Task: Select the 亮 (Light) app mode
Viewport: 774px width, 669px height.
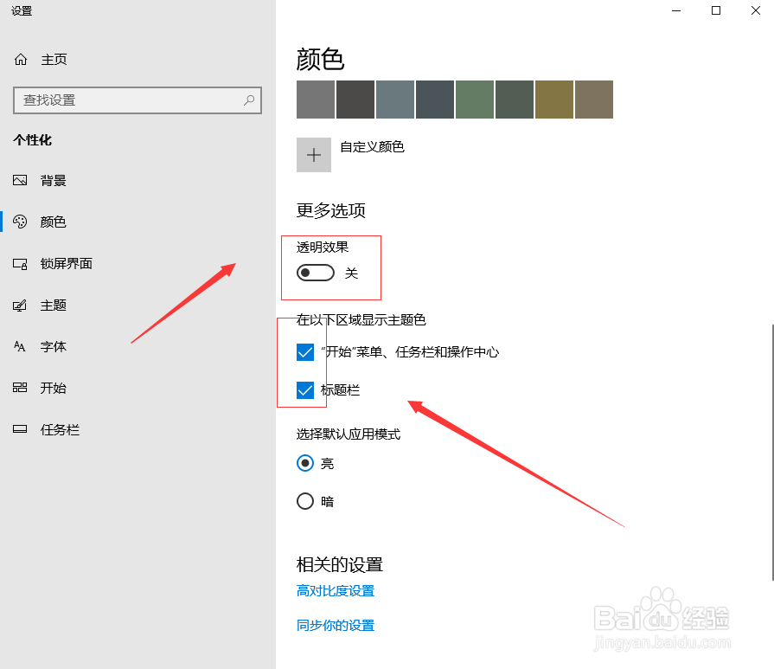Action: [x=304, y=463]
